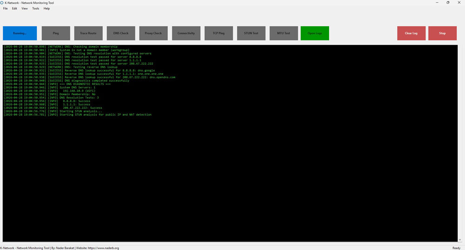Select the 'resolution test passed for server 8.8.8.8' line
Viewport: 465px width, 250px height.
click(x=73, y=57)
